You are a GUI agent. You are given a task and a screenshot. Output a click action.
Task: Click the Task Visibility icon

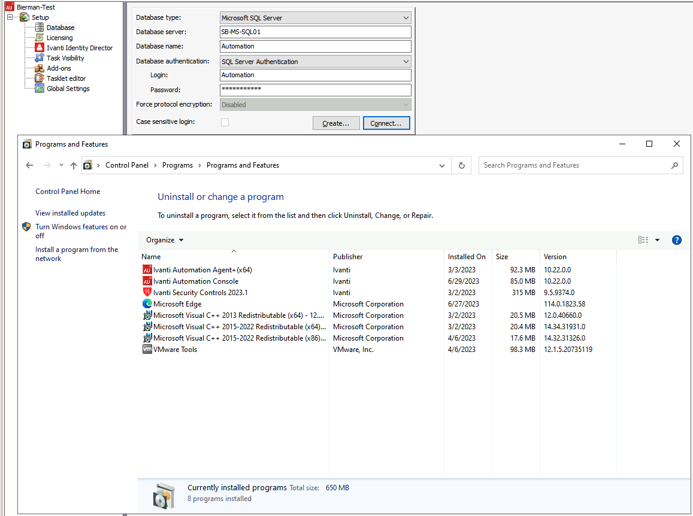(x=40, y=58)
